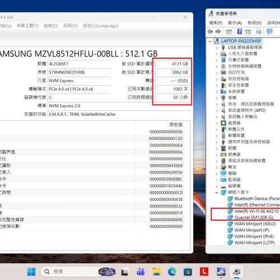Image resolution: width=280 pixels, height=280 pixels.
Task: Select Quectel EM120R-GL adapter
Action: (x=254, y=217)
